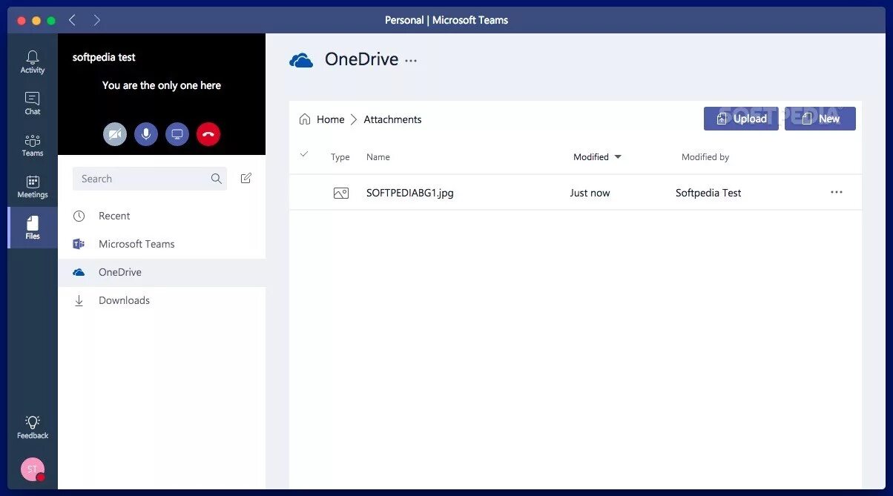Open the Downloads list
This screenshot has height=496, width=893.
pyautogui.click(x=162, y=300)
